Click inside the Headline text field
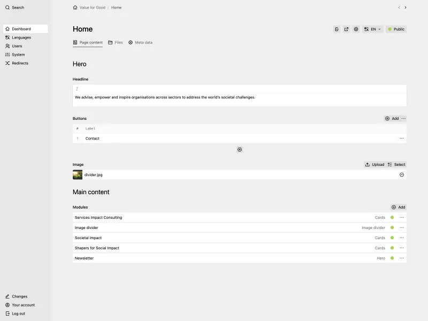Image resolution: width=428 pixels, height=321 pixels. point(214,97)
